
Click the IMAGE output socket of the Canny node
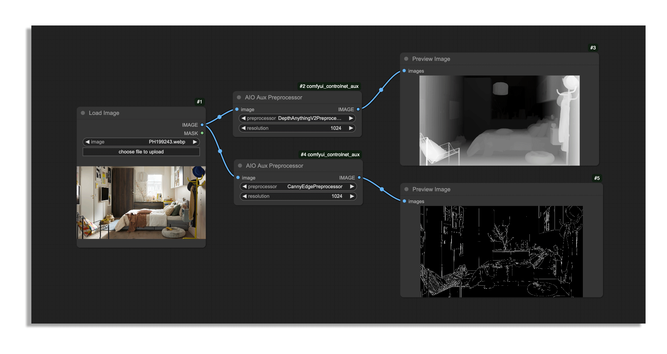[359, 178]
